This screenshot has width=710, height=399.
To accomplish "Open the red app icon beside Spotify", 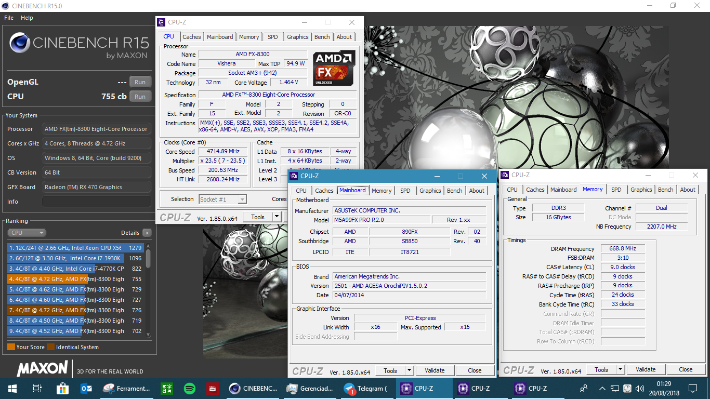I will tap(212, 388).
